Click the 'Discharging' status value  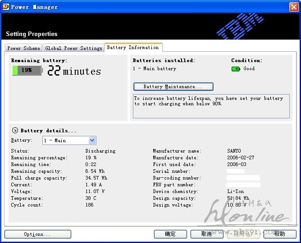[x=100, y=151]
